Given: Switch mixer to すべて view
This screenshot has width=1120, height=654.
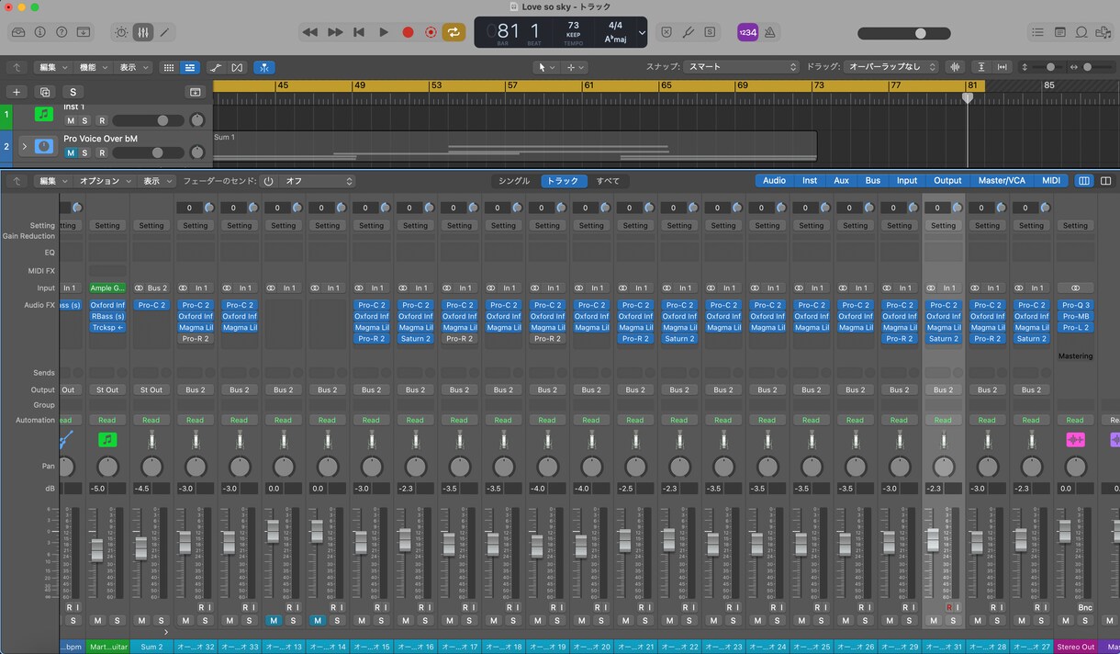Looking at the screenshot, I should 609,181.
